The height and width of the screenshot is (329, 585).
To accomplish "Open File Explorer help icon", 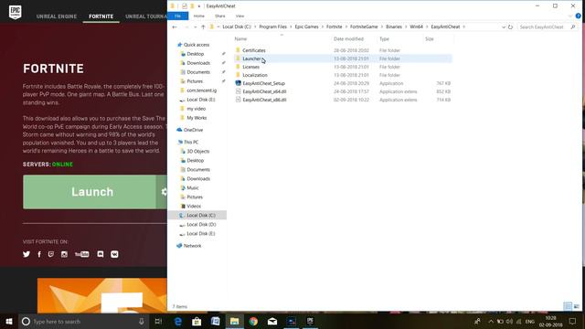I will click(x=579, y=16).
